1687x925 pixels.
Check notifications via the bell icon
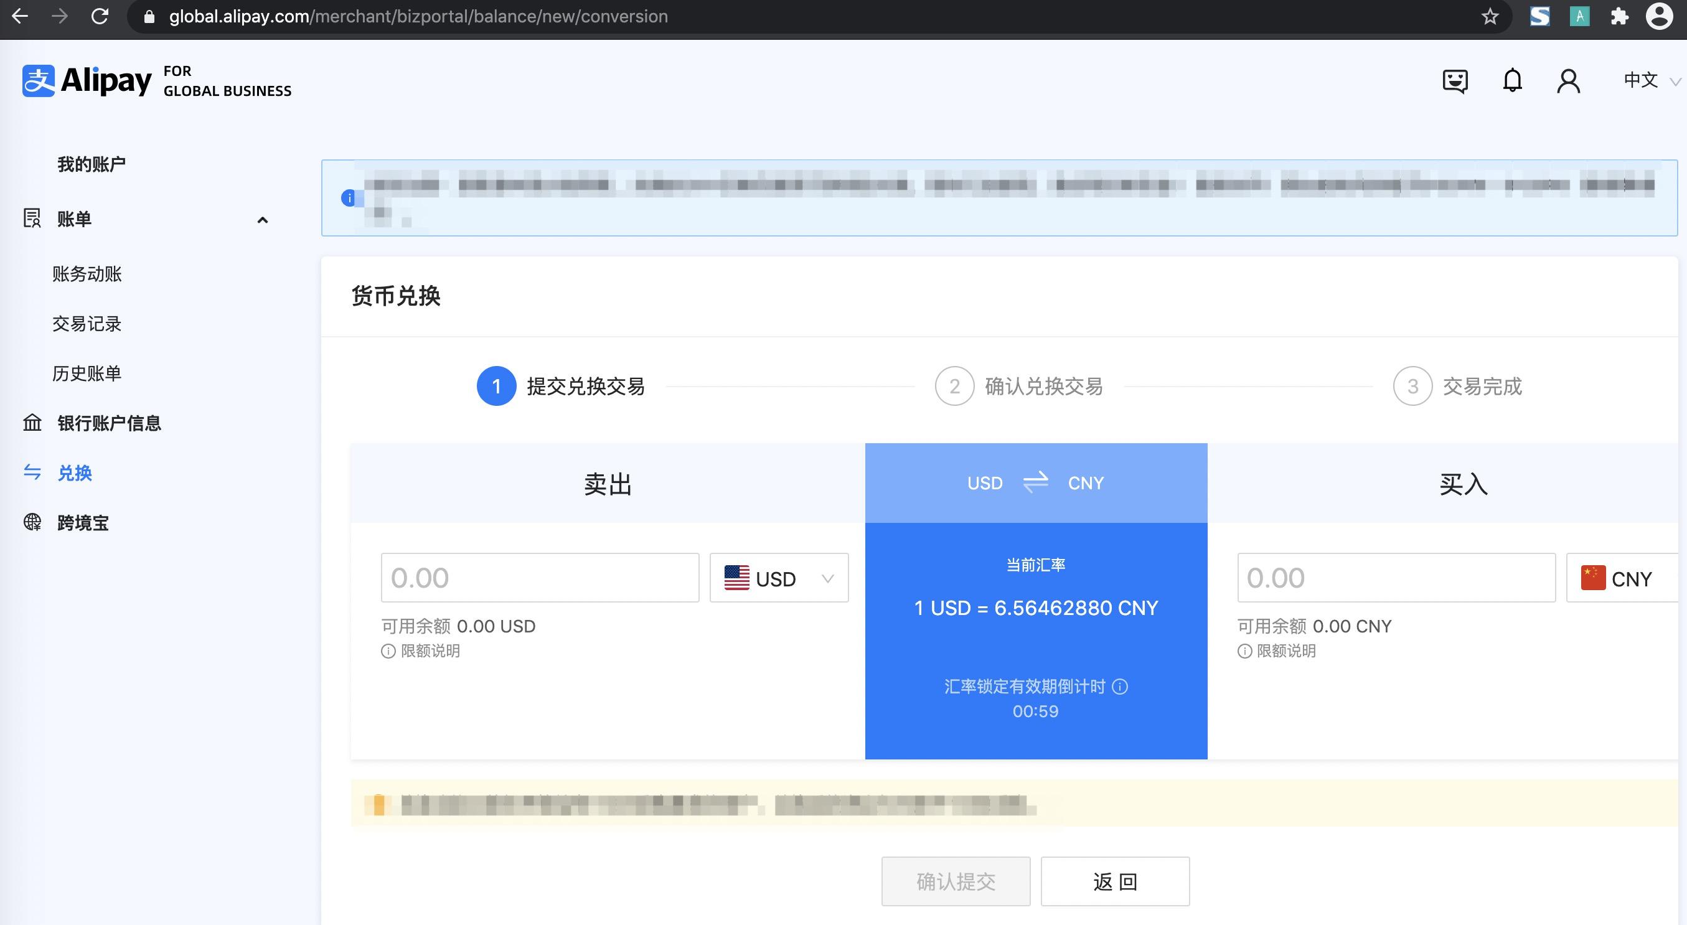click(x=1512, y=80)
